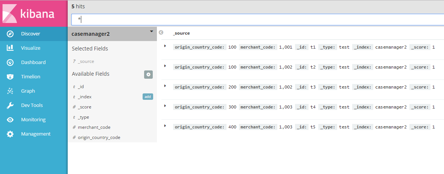The height and width of the screenshot is (174, 444).
Task: Select the Discover menu label
Action: pyautogui.click(x=30, y=34)
